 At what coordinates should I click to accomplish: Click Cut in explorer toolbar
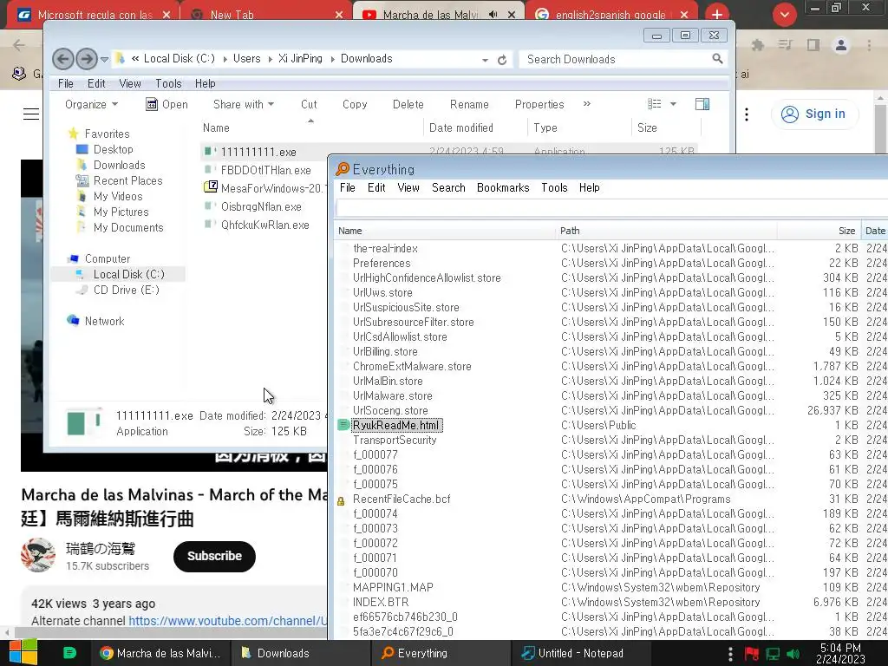click(309, 104)
